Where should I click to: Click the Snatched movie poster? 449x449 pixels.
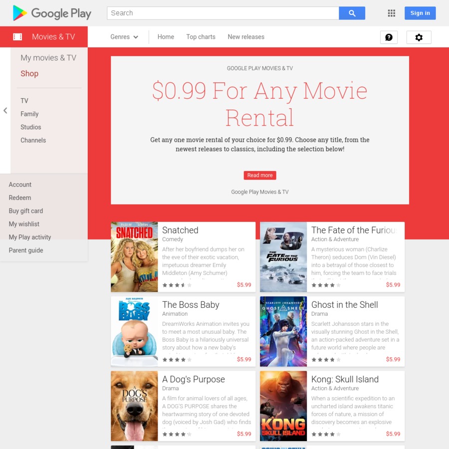(x=134, y=257)
